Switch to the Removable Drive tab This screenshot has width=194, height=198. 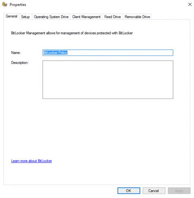[x=137, y=17]
